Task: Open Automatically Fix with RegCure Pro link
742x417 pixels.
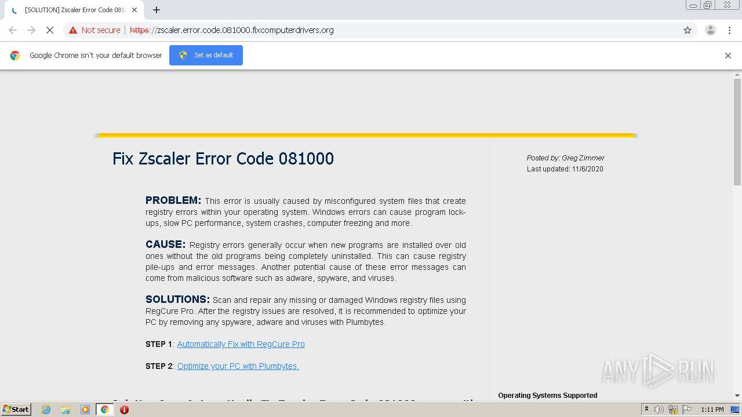Action: pos(241,344)
